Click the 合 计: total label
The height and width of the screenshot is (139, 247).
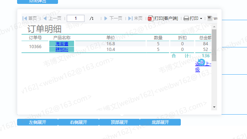[181, 56]
